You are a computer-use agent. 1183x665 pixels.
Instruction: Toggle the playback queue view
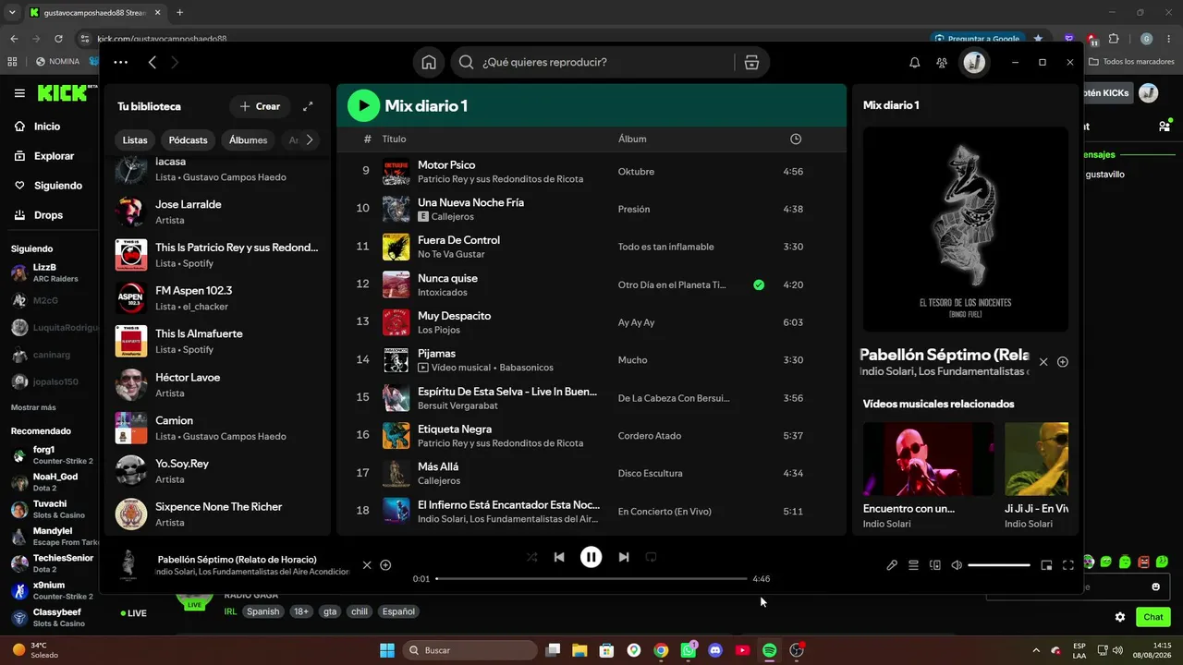(x=913, y=565)
